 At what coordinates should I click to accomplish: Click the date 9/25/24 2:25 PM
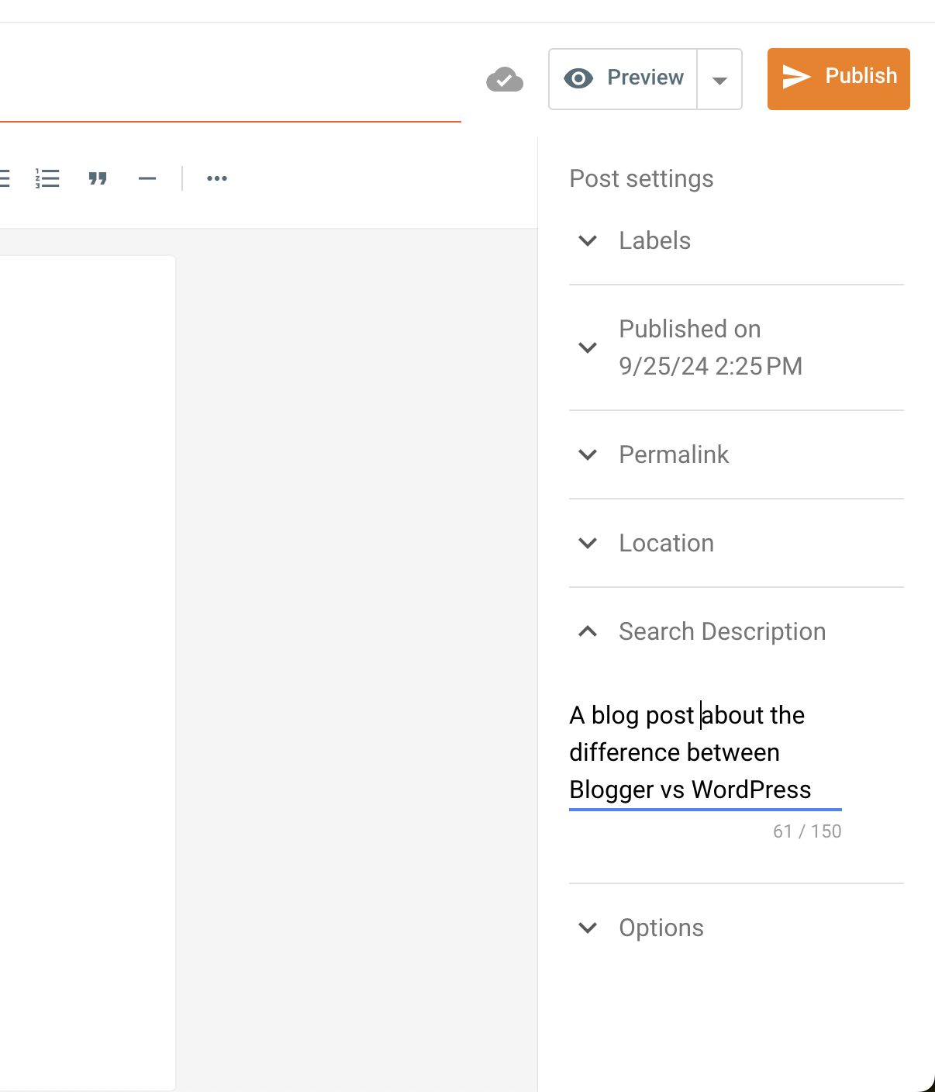pyautogui.click(x=710, y=366)
